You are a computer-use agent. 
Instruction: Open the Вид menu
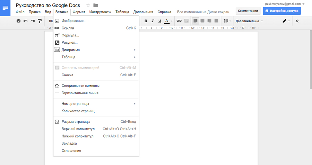pyautogui.click(x=48, y=12)
